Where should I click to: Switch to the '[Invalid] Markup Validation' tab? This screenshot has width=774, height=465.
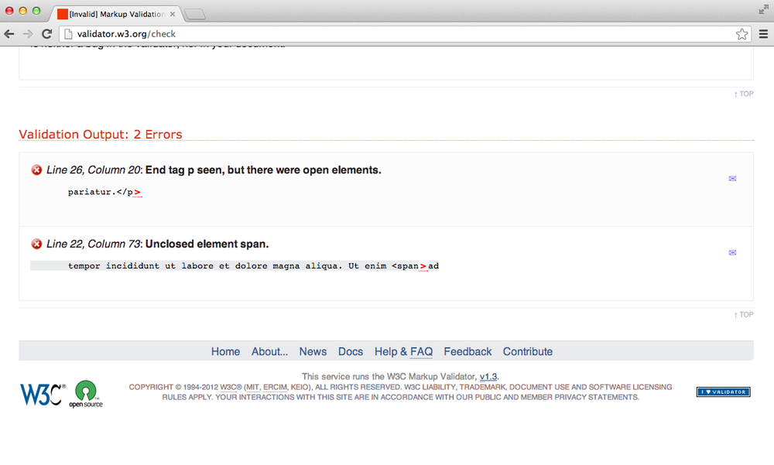pyautogui.click(x=116, y=13)
